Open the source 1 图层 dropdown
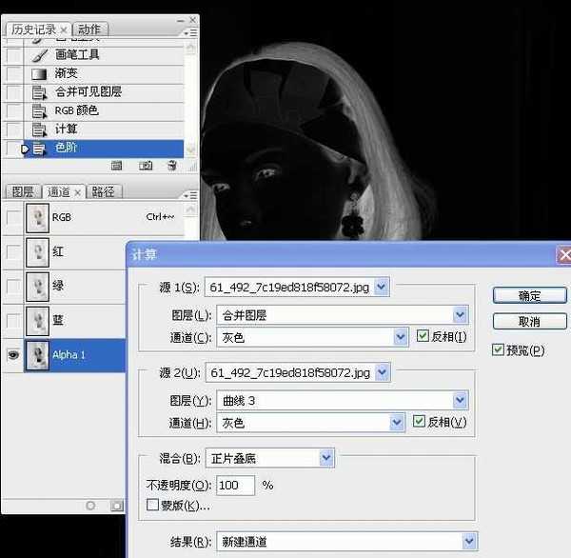Viewport: 571px width, 558px height. (461, 314)
